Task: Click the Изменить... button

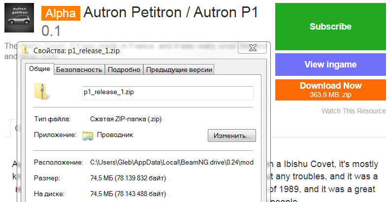Action: coord(232,135)
